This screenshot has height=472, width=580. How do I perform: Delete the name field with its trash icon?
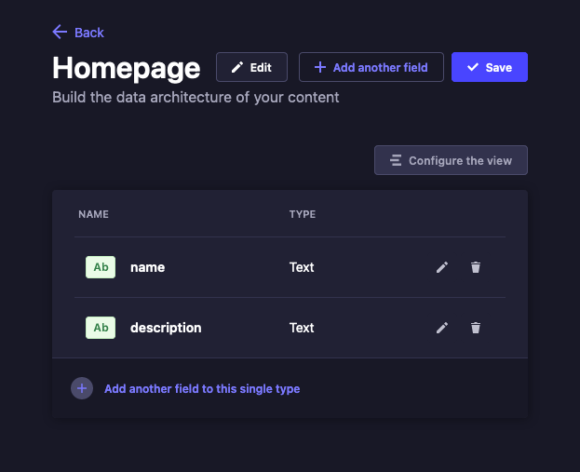click(x=476, y=267)
